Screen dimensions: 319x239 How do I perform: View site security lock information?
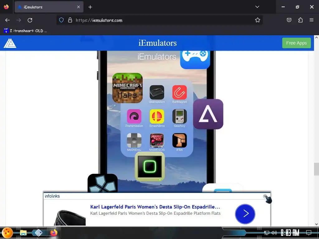tap(70, 20)
